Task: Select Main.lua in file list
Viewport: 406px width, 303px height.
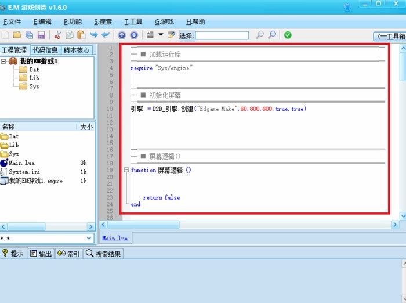Action: point(21,163)
